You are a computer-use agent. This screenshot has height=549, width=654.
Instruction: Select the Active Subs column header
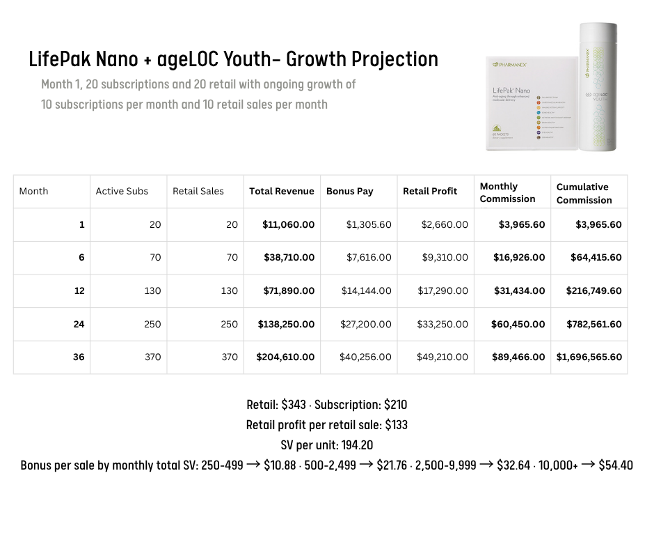coord(122,191)
